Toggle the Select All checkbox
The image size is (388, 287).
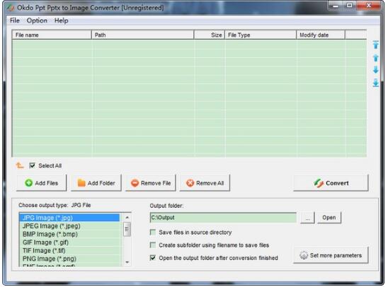(x=32, y=165)
